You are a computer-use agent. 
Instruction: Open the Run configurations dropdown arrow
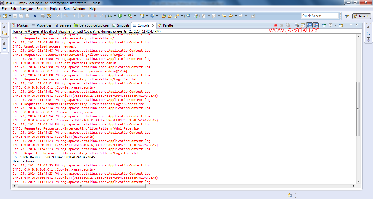[125, 16]
